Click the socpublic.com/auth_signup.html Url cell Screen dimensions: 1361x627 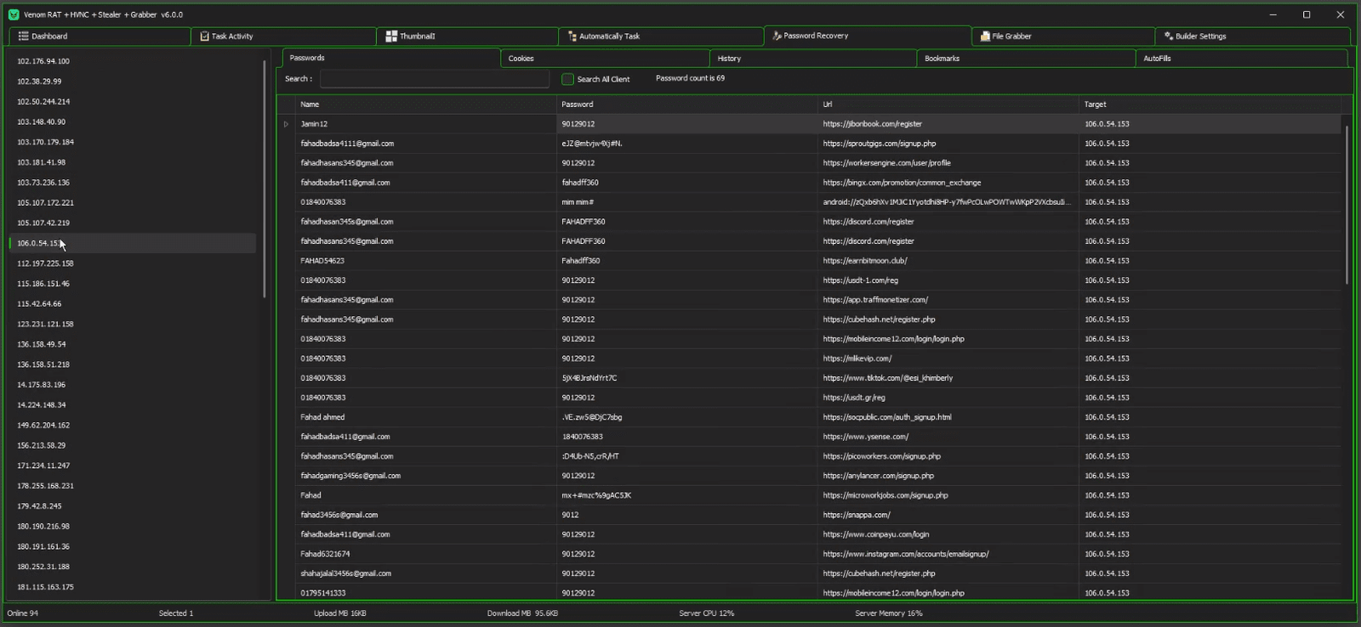[948, 417]
